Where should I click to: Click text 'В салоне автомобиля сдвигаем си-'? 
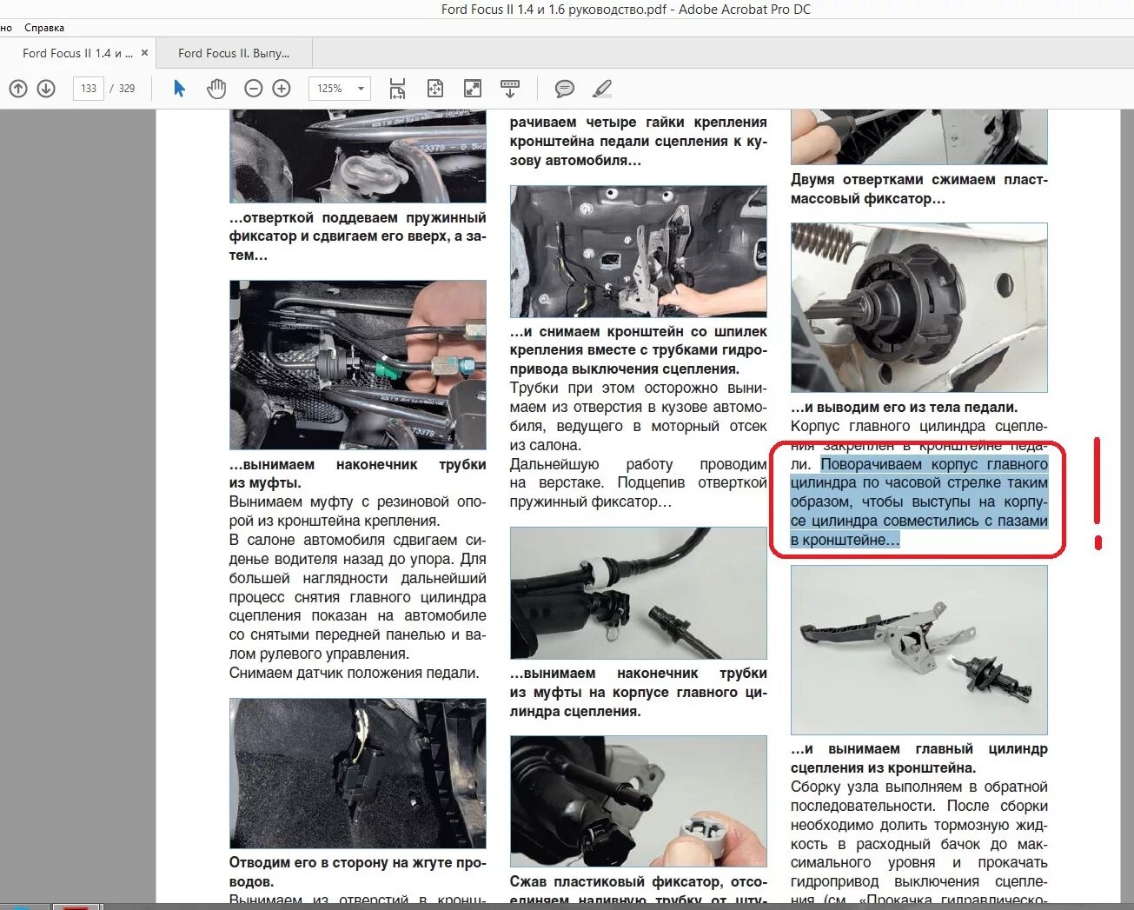point(358,541)
